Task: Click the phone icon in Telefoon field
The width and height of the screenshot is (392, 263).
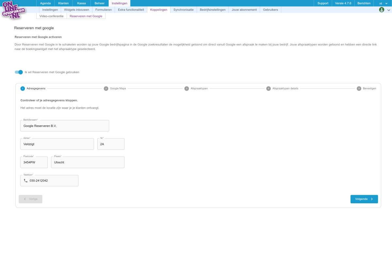Action: (x=26, y=180)
